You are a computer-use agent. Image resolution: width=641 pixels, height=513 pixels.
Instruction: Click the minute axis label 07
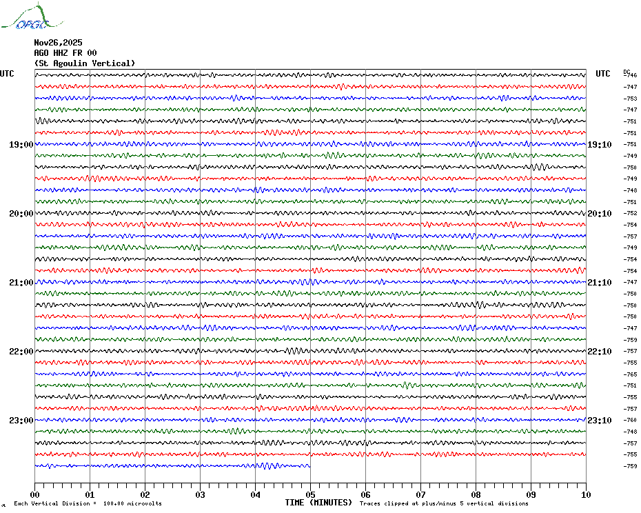point(420,494)
